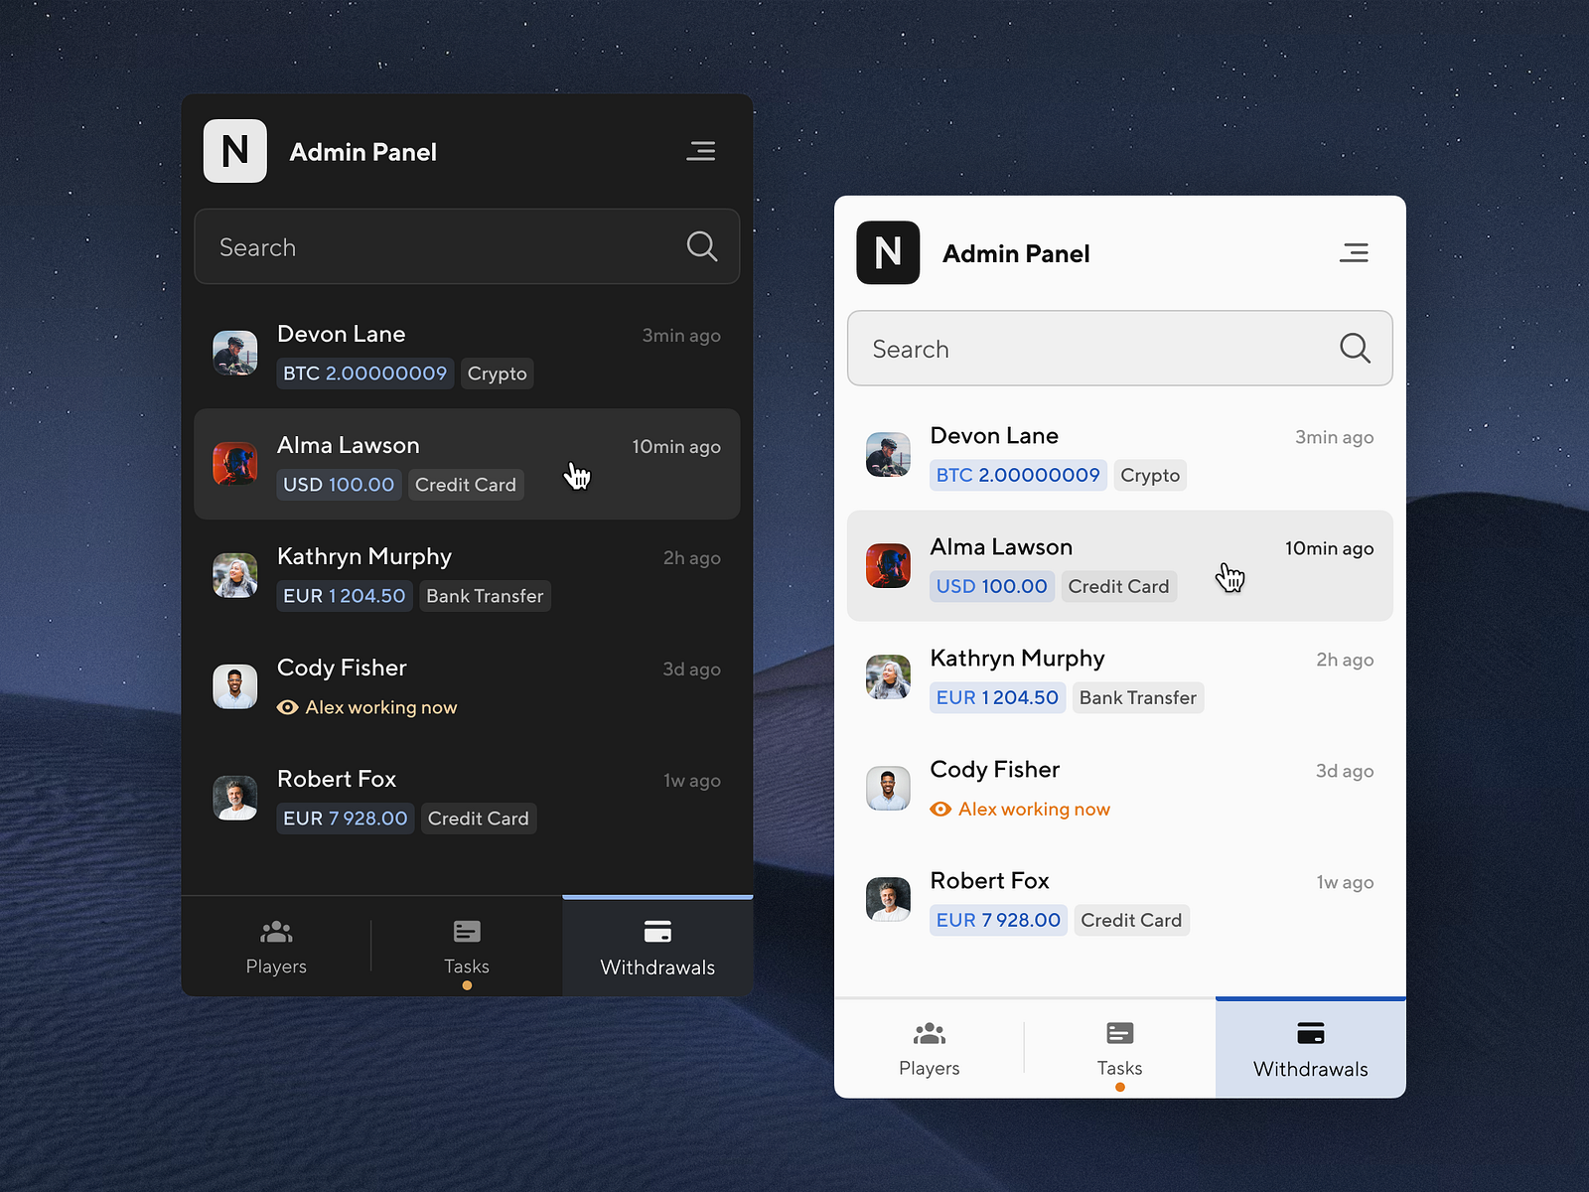The height and width of the screenshot is (1192, 1589).
Task: Click the search magnifier in light panel
Action: tap(1355, 349)
